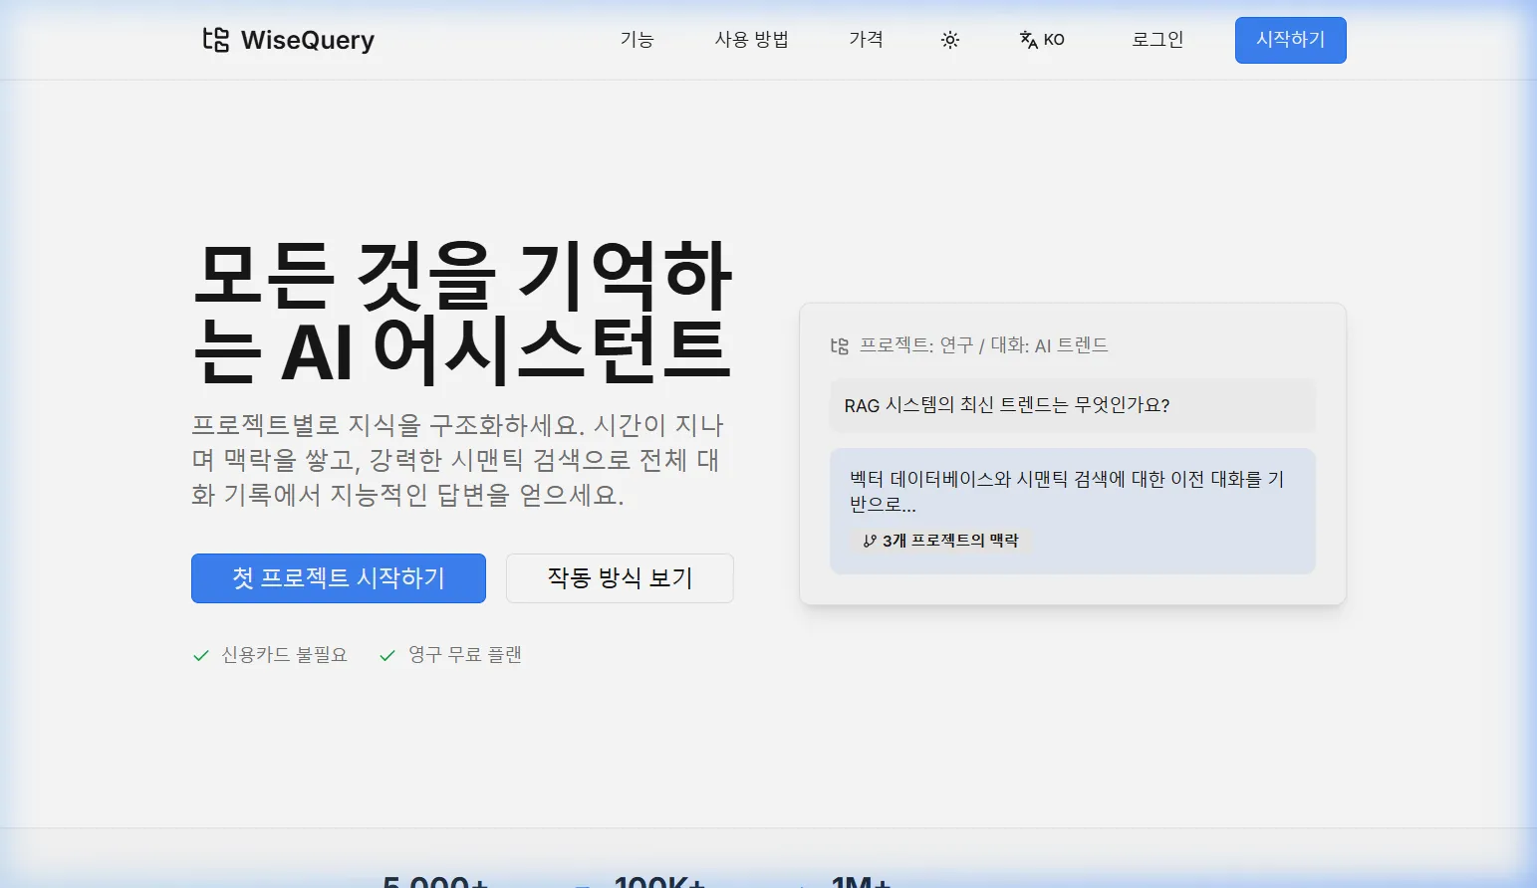Click the 영구 무료 플랜 label
The width and height of the screenshot is (1537, 888).
click(465, 655)
